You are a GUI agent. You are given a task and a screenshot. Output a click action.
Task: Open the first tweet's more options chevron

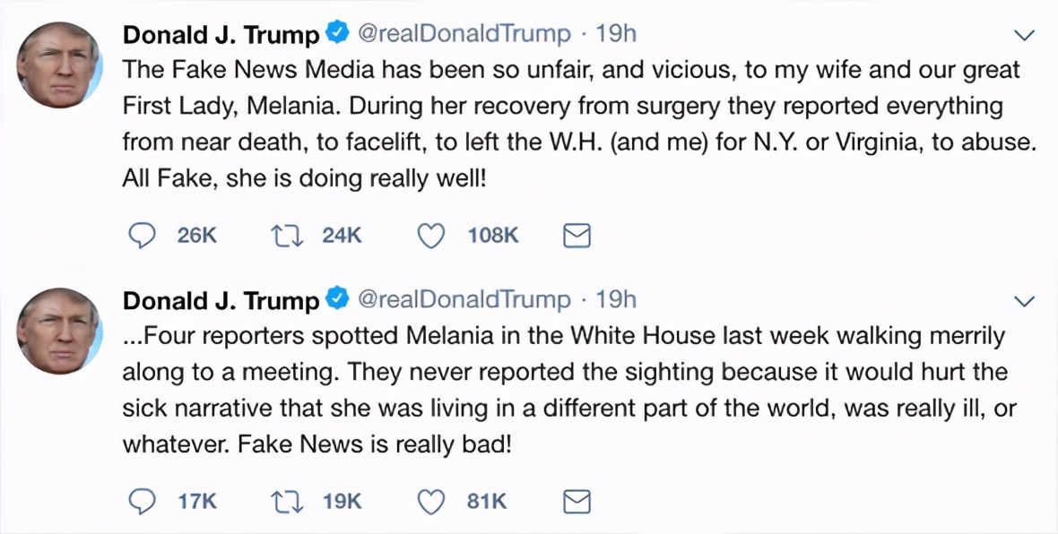1023,36
